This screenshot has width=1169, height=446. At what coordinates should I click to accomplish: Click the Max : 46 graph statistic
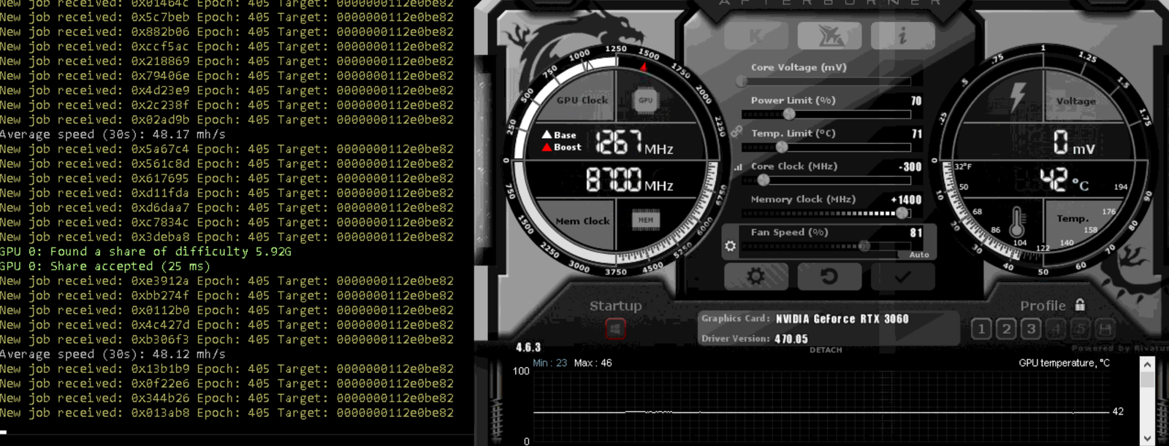pos(593,363)
